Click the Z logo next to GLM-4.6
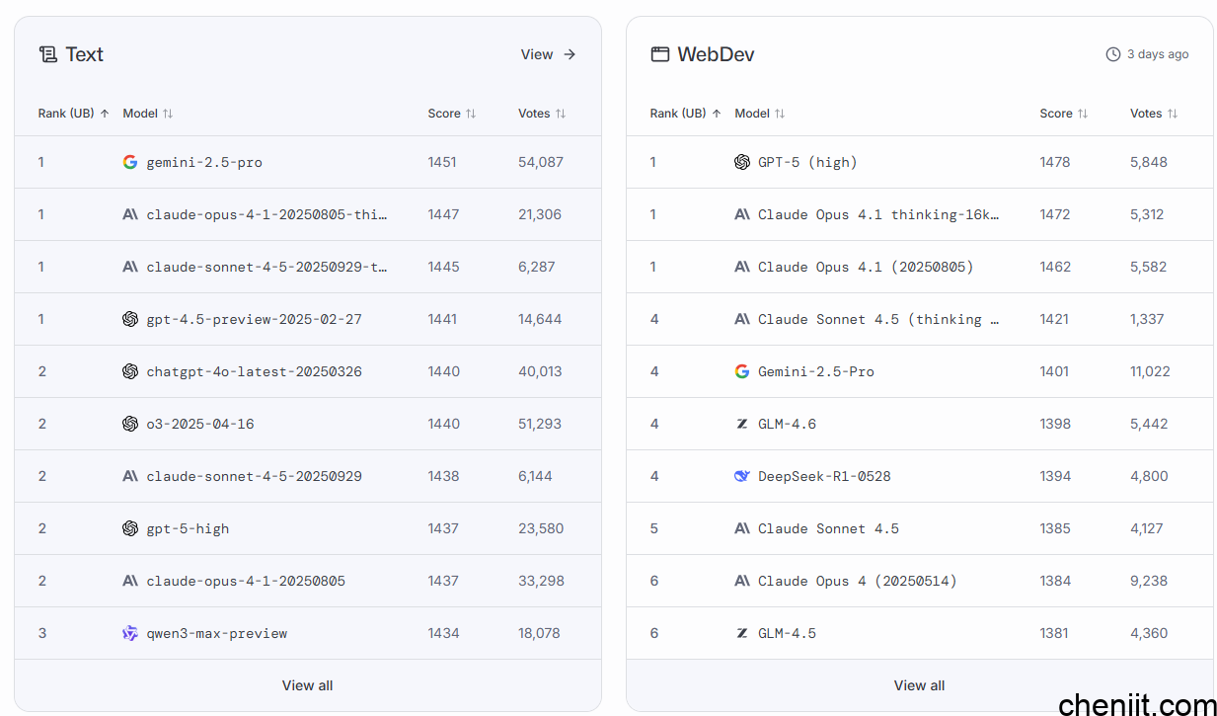The width and height of the screenshot is (1217, 716). [742, 424]
